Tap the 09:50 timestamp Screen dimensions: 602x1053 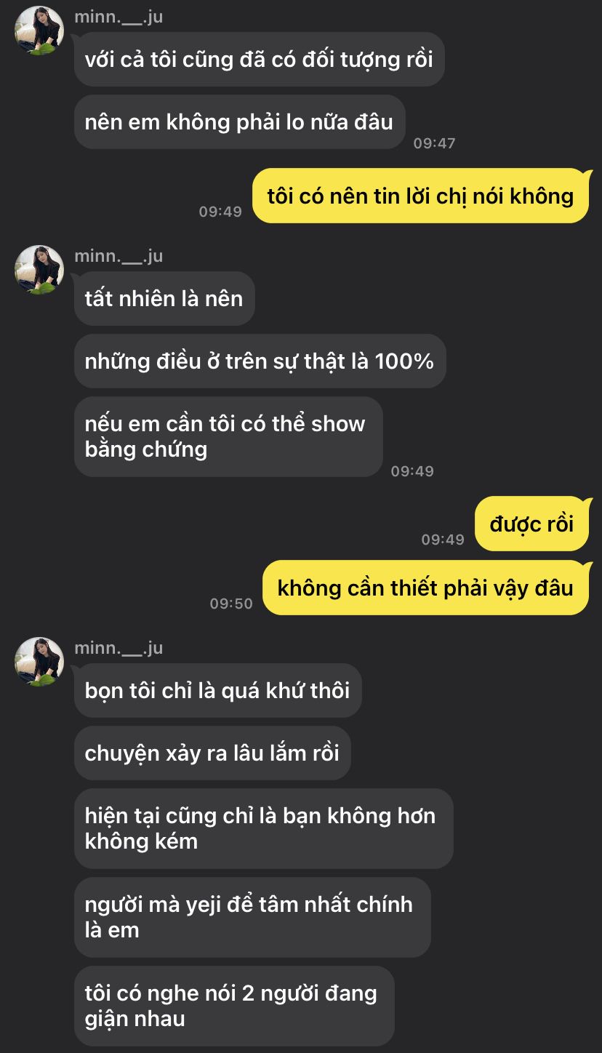[x=231, y=604]
